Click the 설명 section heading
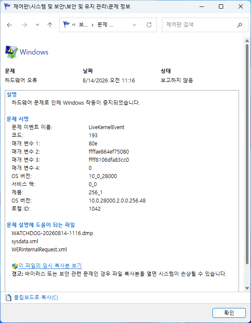Screen dimensions: 251x323 (x=12, y=94)
